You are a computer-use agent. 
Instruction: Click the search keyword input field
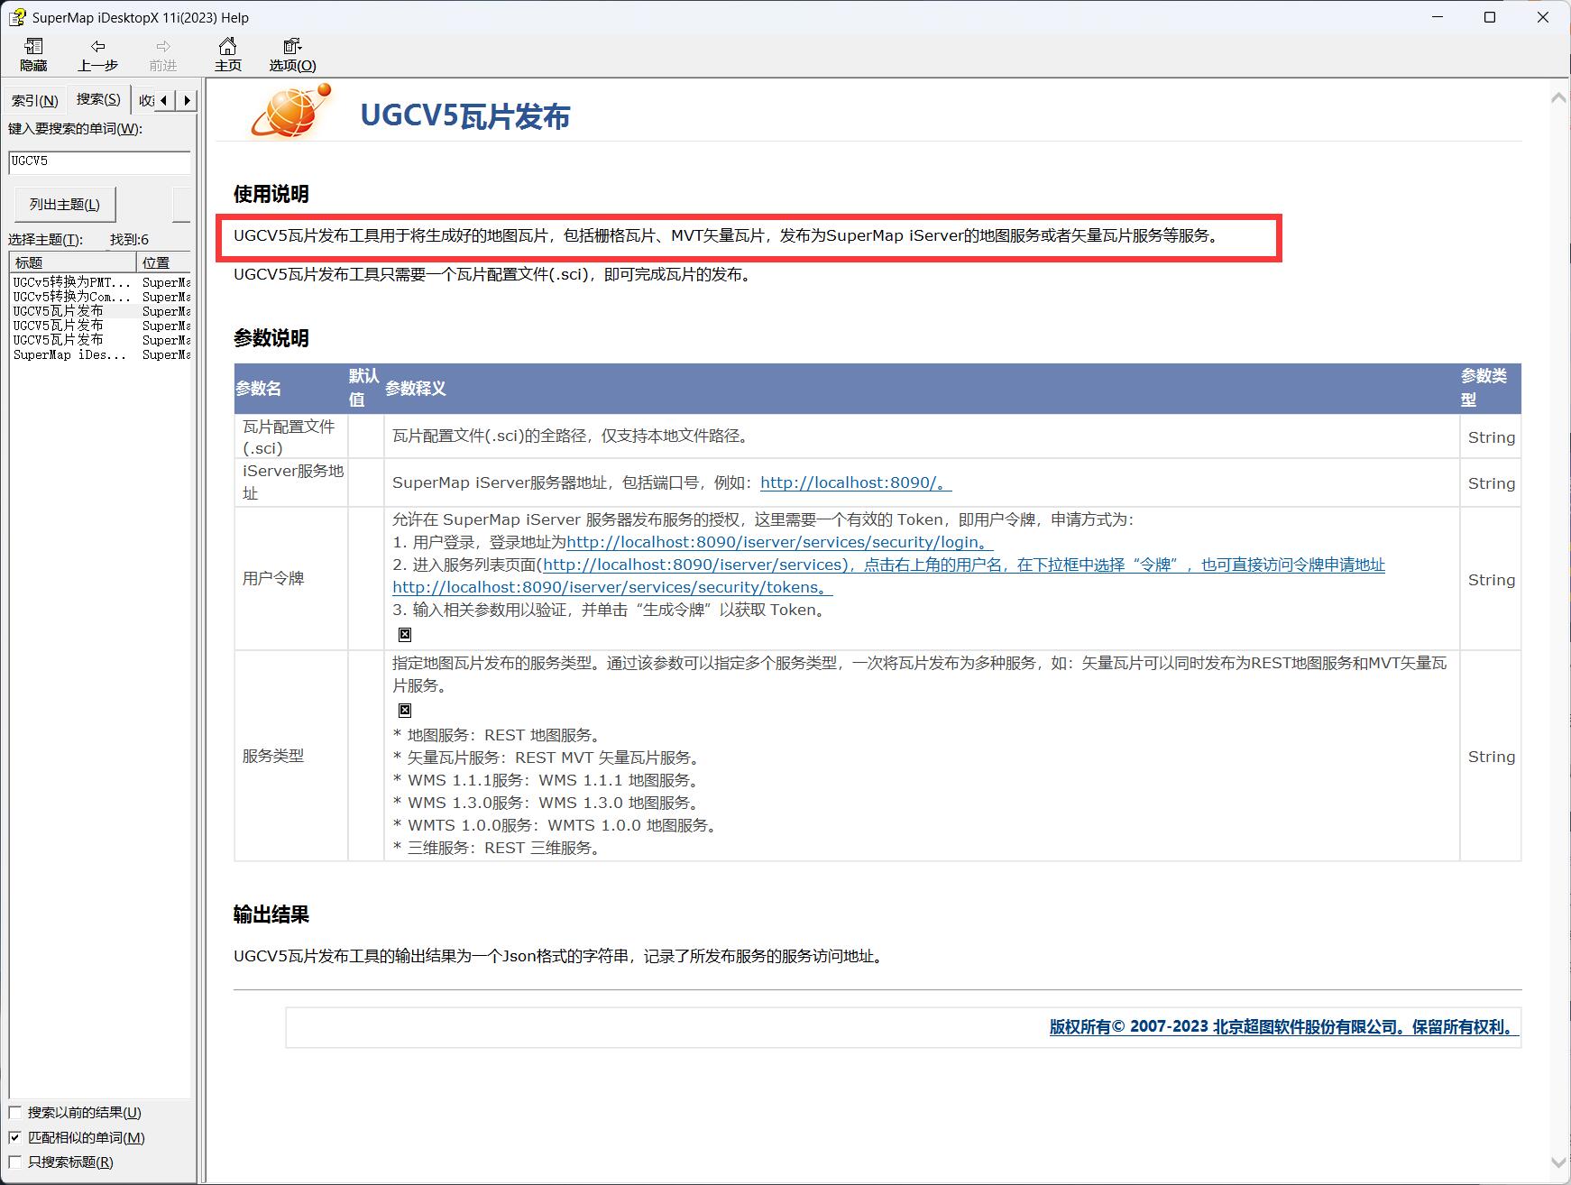(99, 161)
